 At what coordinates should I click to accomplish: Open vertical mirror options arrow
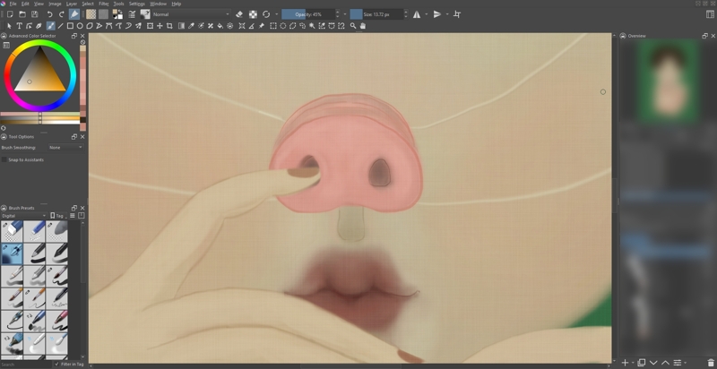pyautogui.click(x=446, y=14)
